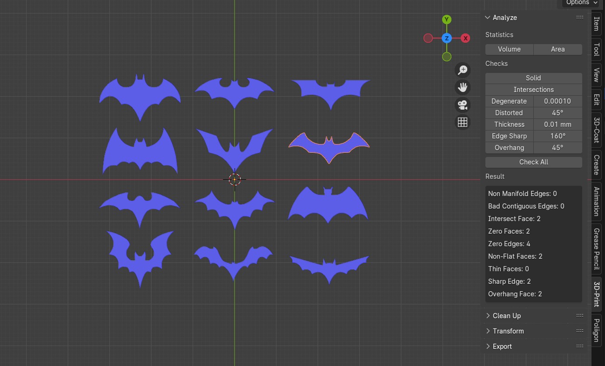605x366 pixels.
Task: Switch orthographic perspective grid icon
Action: 463,122
